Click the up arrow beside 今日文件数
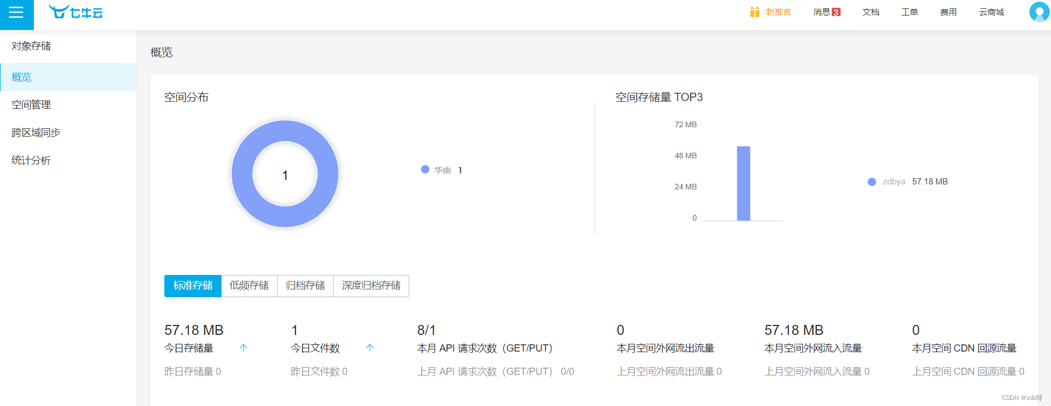 [x=370, y=348]
